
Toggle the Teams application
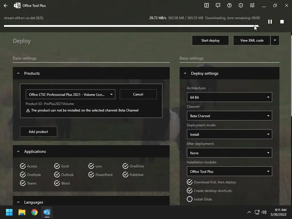pos(28,183)
